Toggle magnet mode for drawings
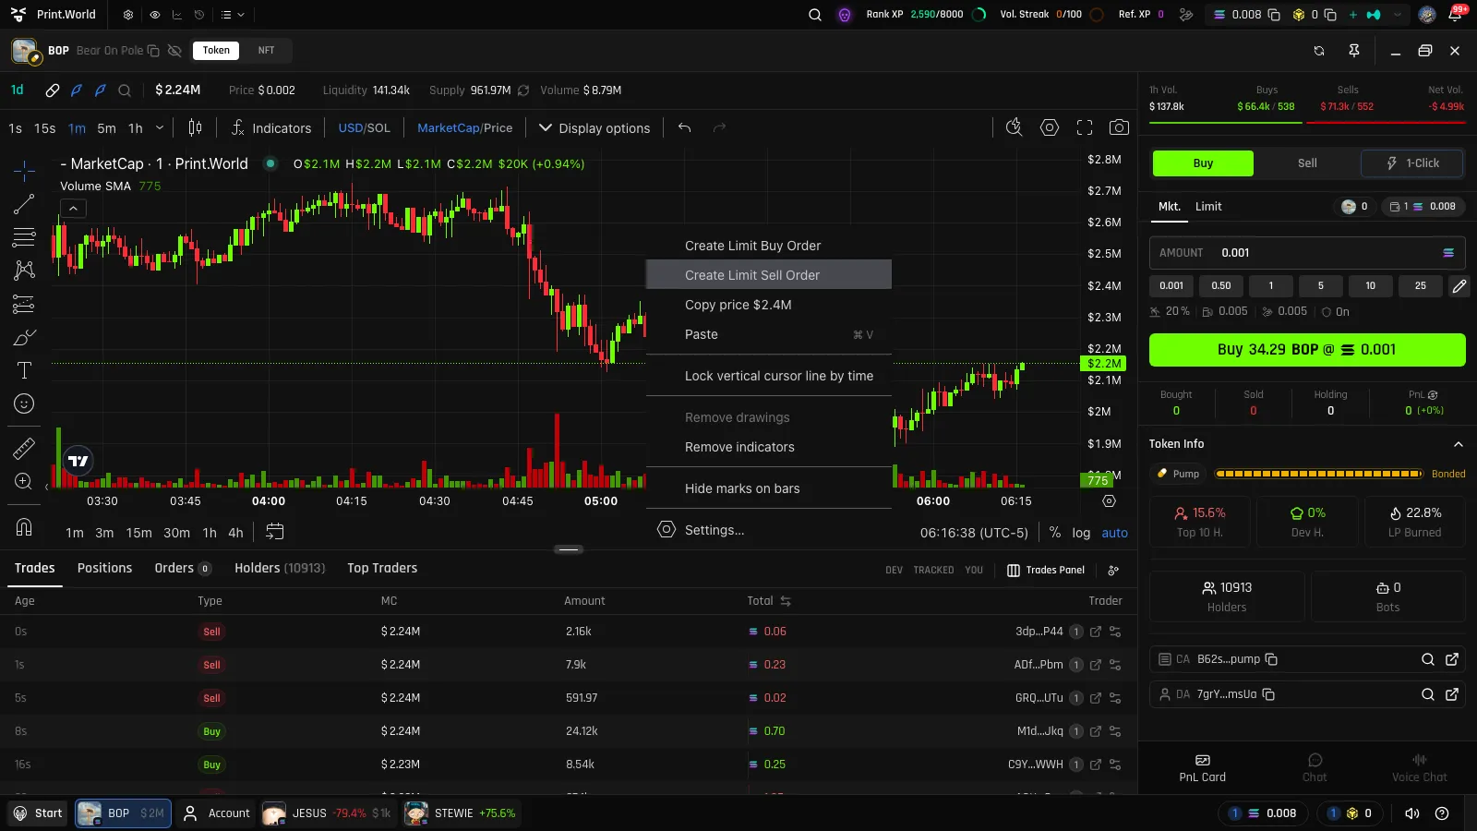Viewport: 1477px width, 831px height. (24, 527)
